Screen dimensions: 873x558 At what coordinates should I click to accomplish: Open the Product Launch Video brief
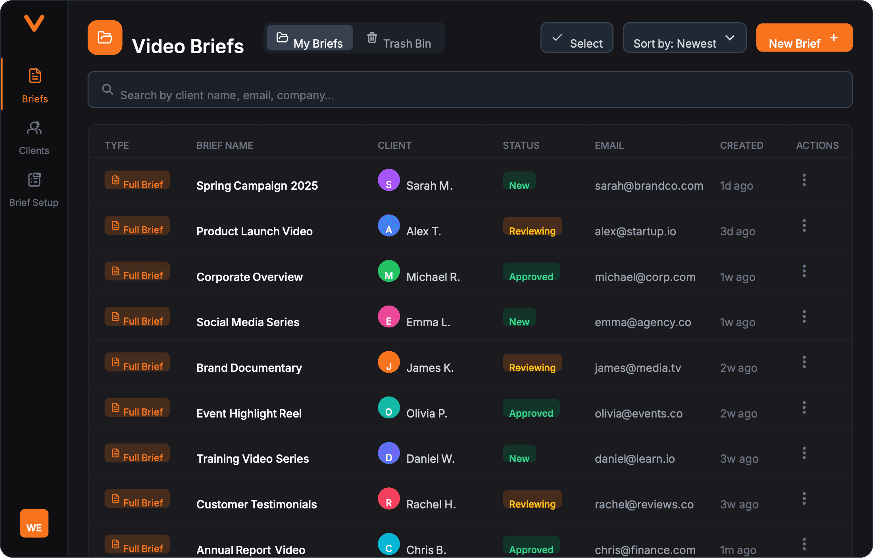point(254,231)
